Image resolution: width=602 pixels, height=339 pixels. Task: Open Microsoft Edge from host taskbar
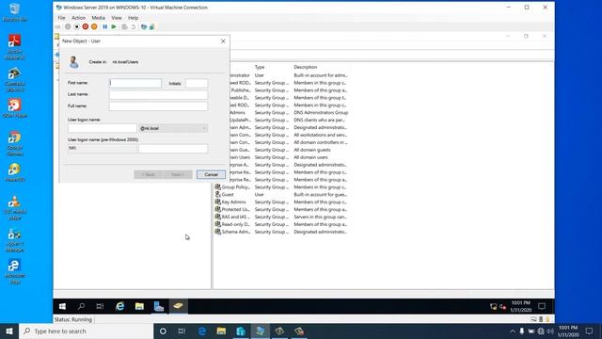coord(201,331)
